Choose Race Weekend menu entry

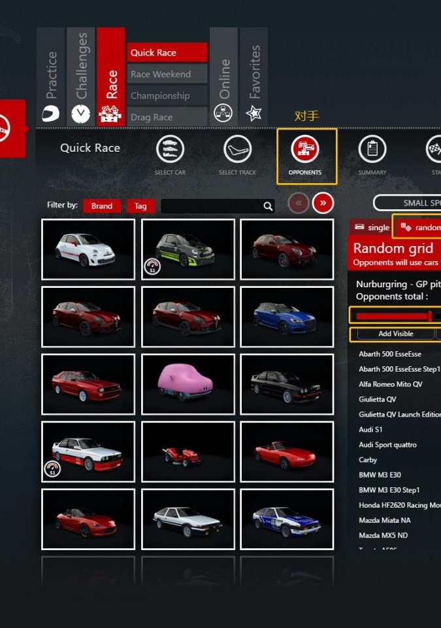click(x=167, y=74)
